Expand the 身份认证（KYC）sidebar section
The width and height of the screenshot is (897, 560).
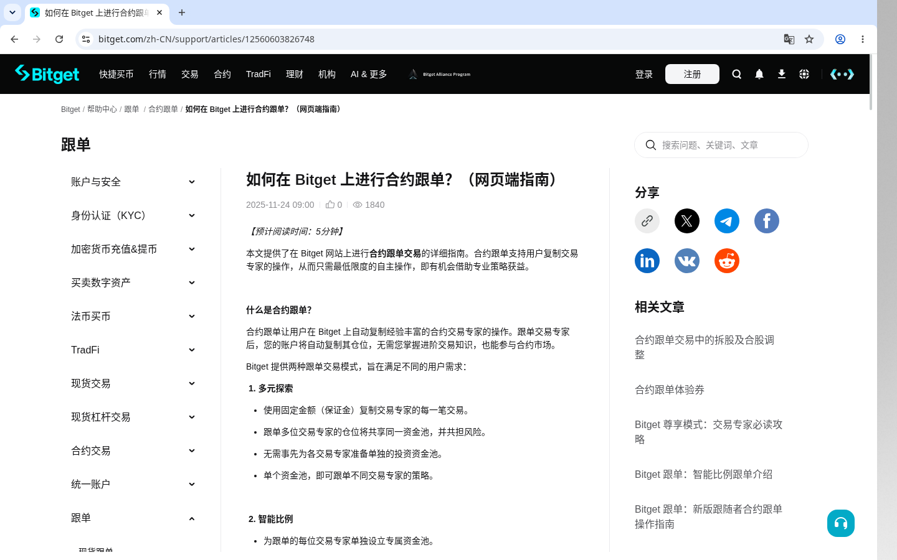pyautogui.click(x=133, y=215)
